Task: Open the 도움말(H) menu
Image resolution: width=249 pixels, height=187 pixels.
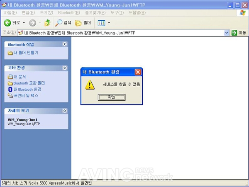Action: [x=137, y=13]
